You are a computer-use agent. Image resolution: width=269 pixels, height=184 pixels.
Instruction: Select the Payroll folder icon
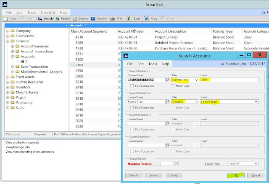pyautogui.click(x=13, y=97)
